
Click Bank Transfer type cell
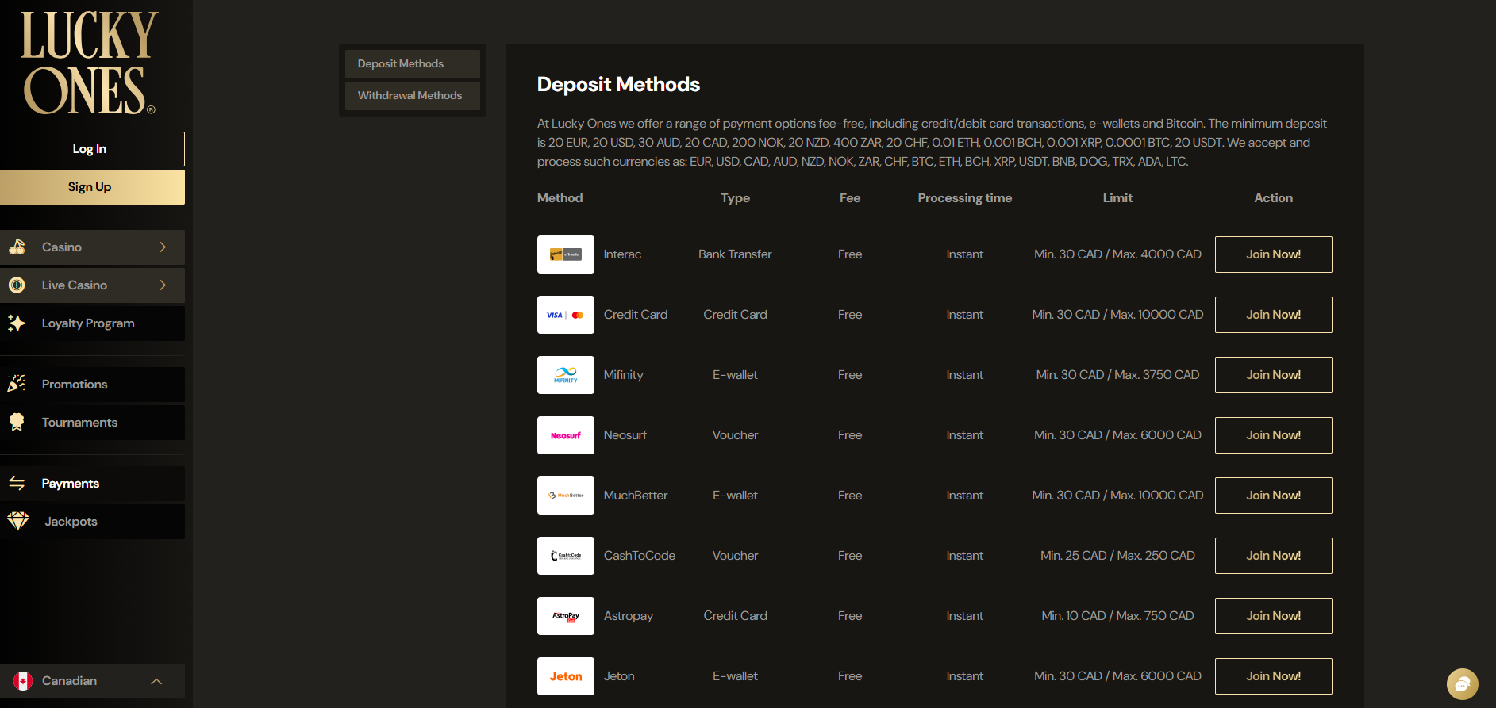[735, 254]
